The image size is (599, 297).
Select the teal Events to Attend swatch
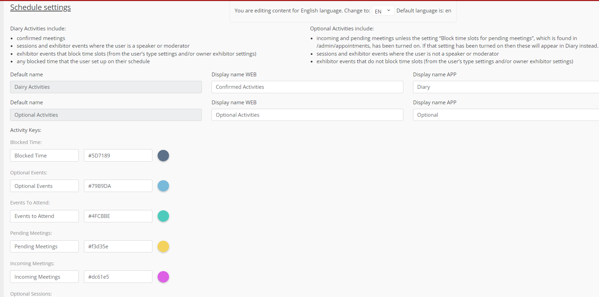pos(163,216)
